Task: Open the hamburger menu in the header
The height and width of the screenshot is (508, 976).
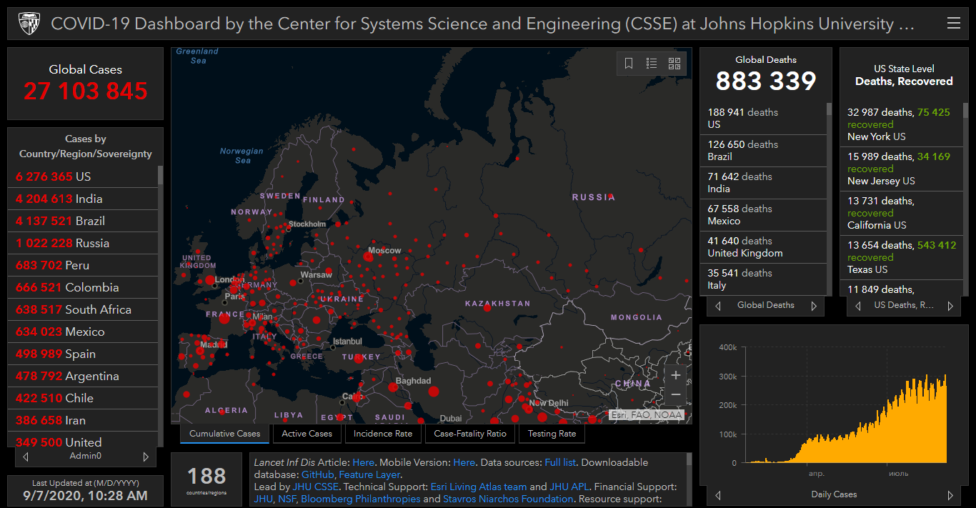Action: click(953, 24)
